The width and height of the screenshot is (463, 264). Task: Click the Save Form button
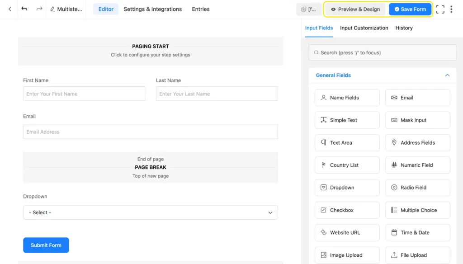[410, 9]
